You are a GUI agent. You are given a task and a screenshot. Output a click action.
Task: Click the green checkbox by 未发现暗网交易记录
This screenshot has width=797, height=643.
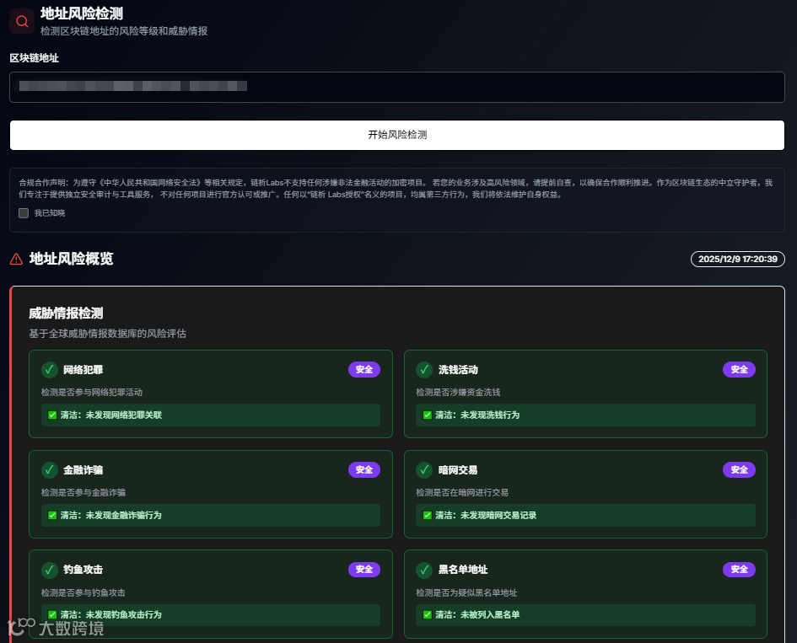coord(427,515)
